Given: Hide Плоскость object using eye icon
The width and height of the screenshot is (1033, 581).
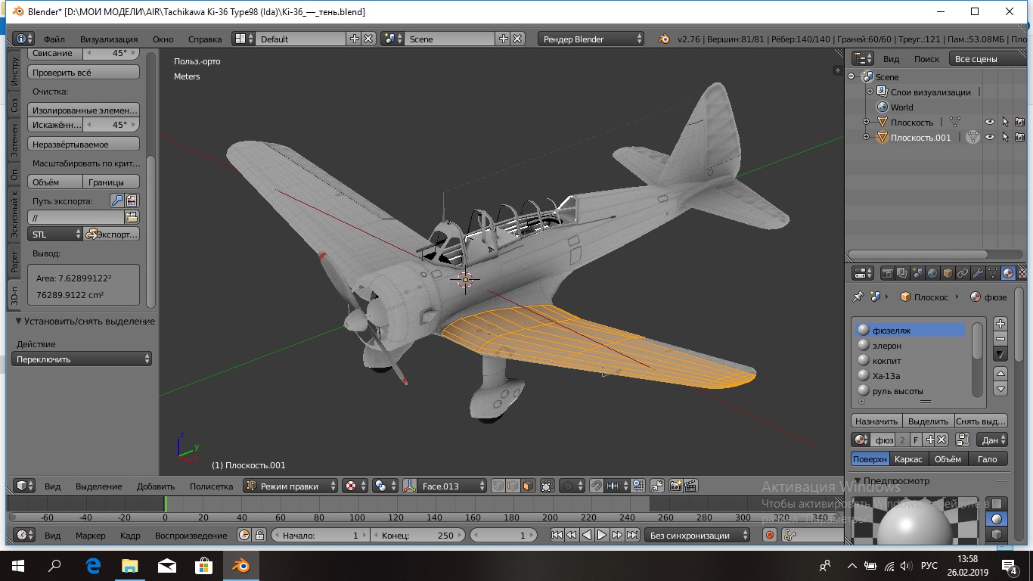Looking at the screenshot, I should coord(989,122).
